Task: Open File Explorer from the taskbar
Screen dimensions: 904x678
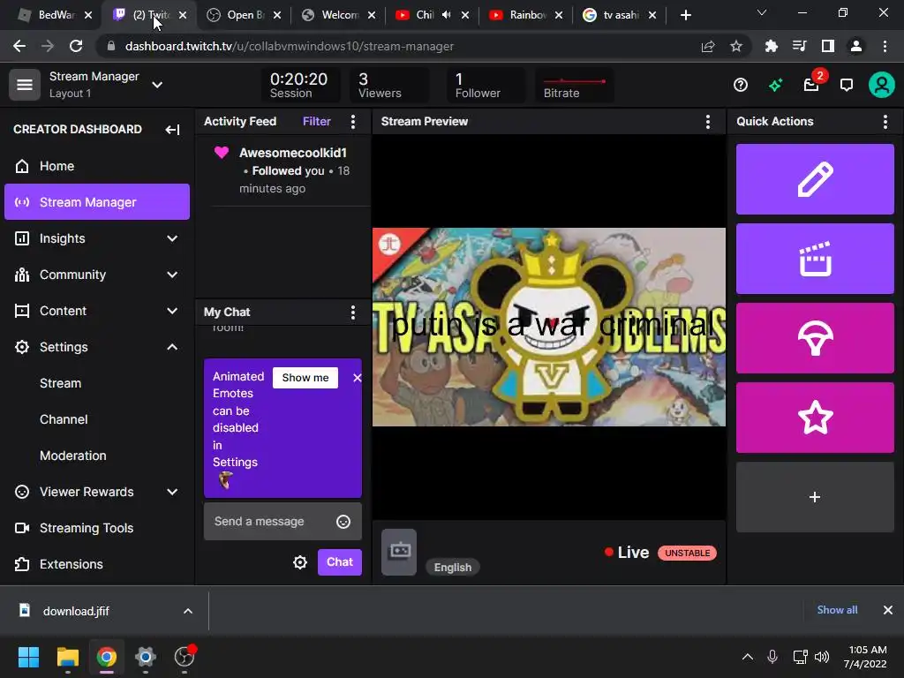Action: coord(67,657)
